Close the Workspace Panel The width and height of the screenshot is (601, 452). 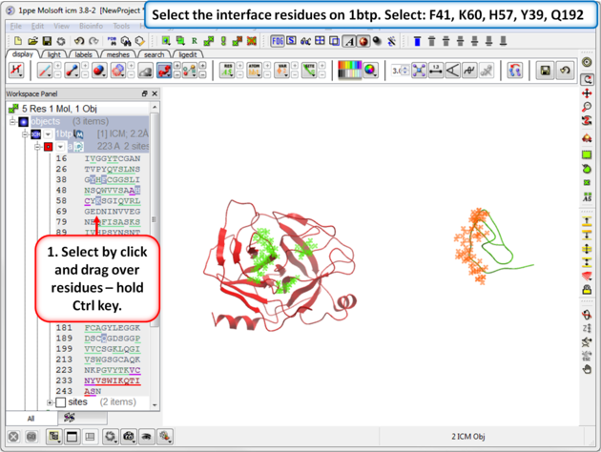tap(154, 93)
